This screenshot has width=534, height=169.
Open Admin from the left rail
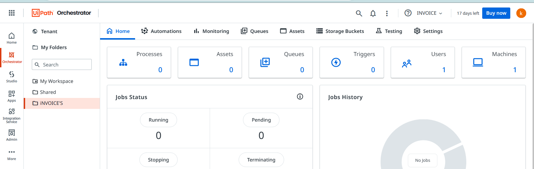coord(12,135)
